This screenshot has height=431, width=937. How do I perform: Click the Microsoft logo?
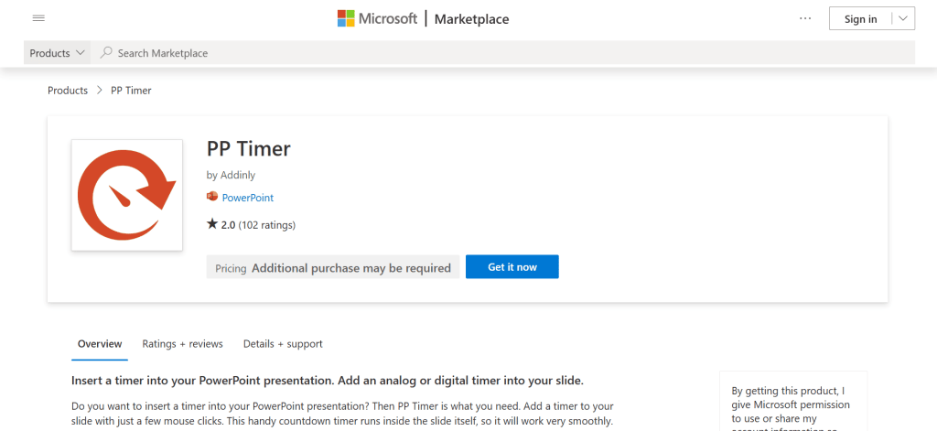(x=377, y=18)
